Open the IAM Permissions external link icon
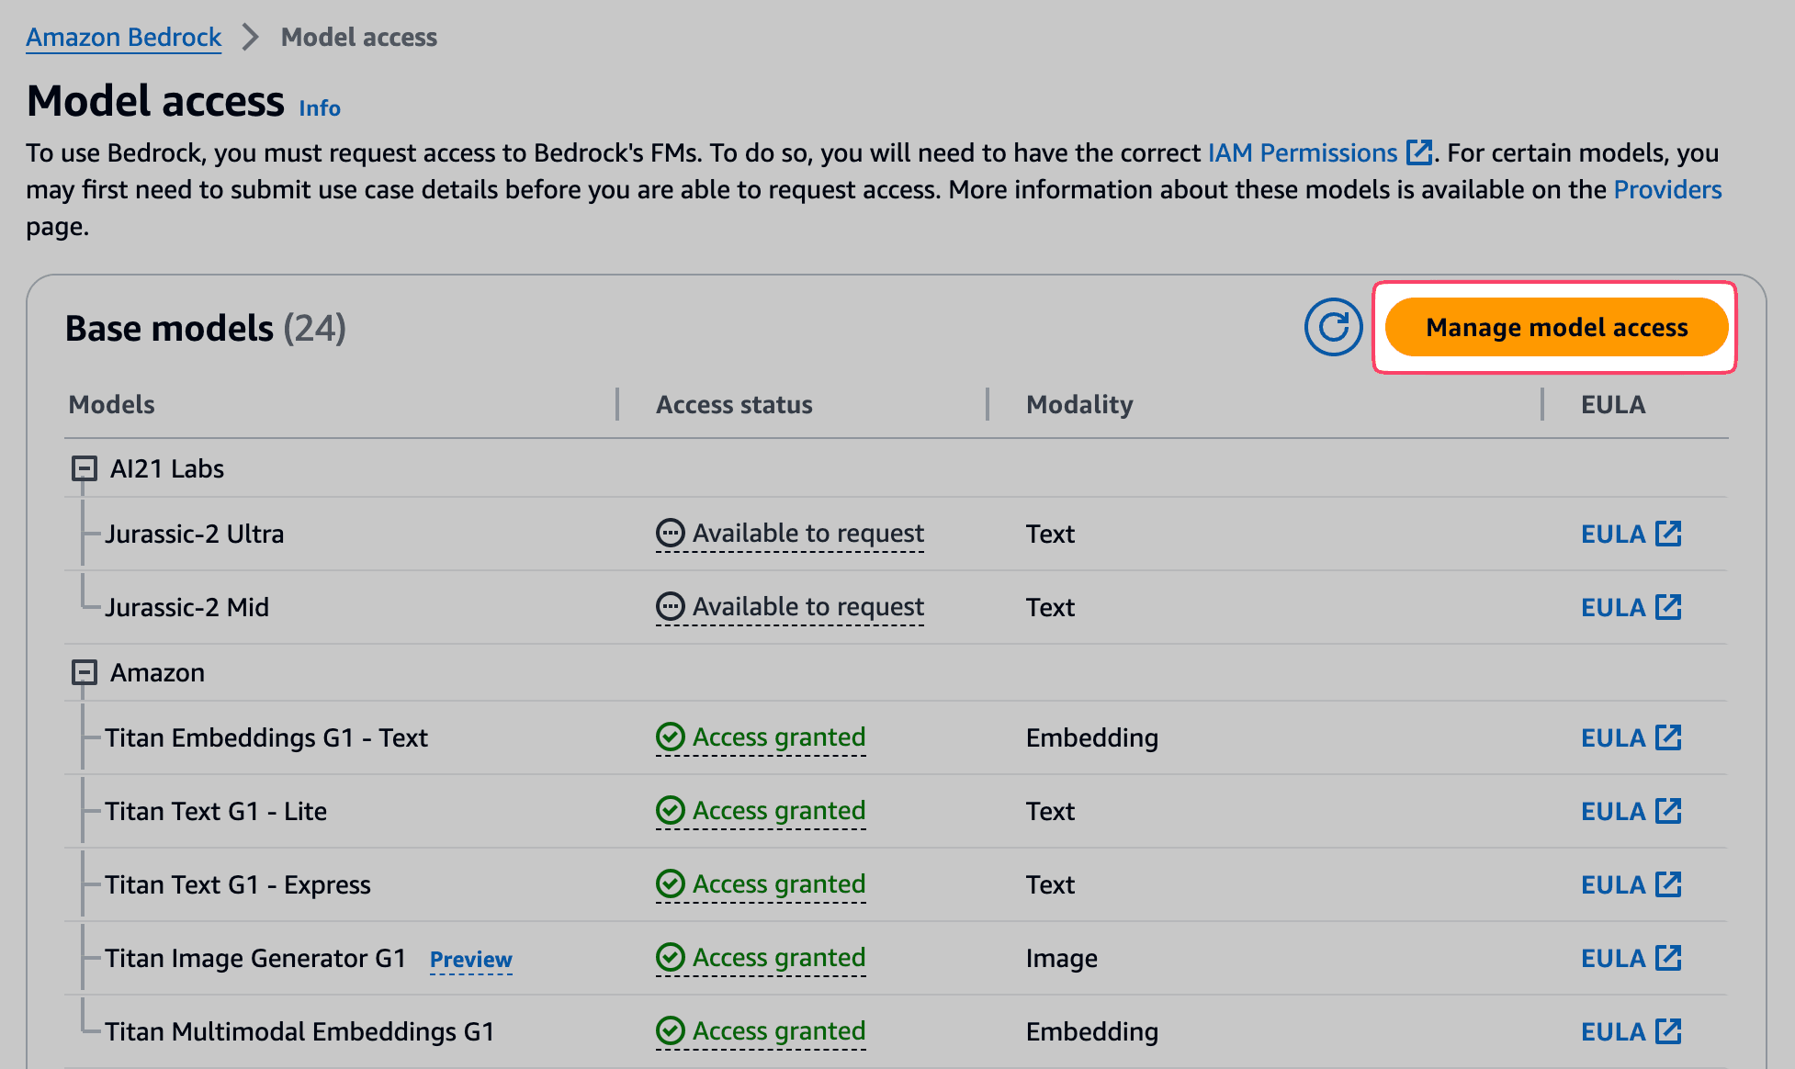 click(1419, 152)
